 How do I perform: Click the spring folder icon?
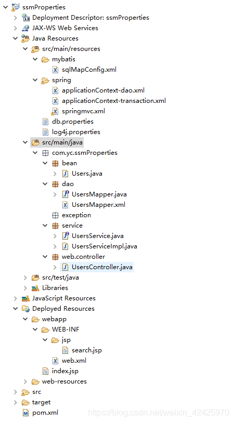click(x=45, y=80)
